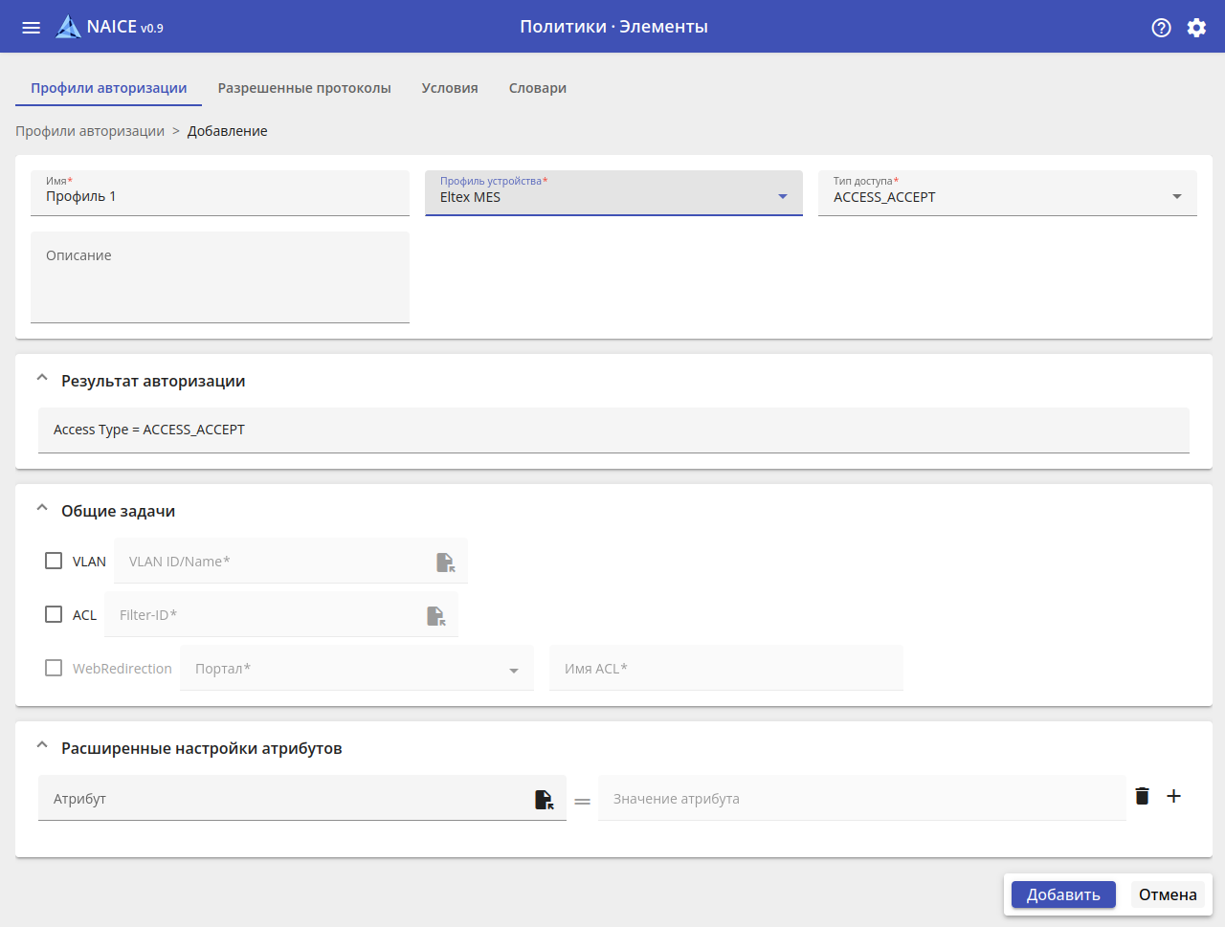Open the help question mark icon
Screen dimensions: 1225x927
pos(1161,28)
